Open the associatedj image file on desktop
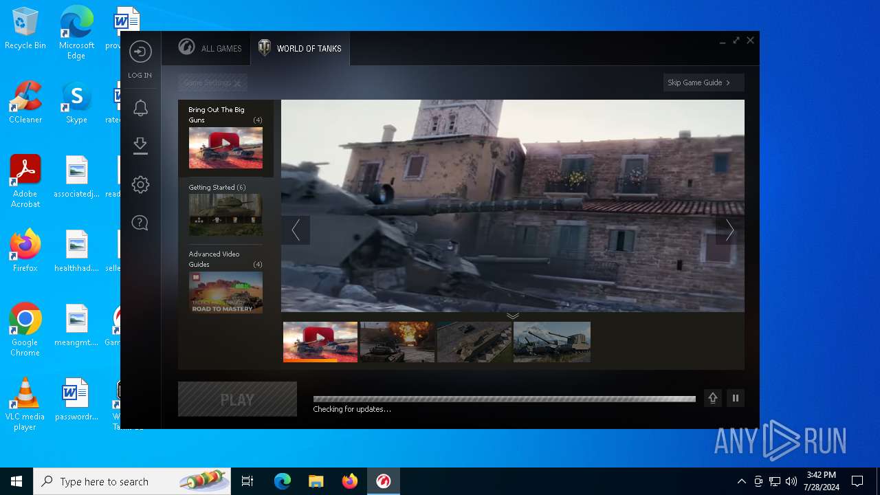 (x=76, y=177)
